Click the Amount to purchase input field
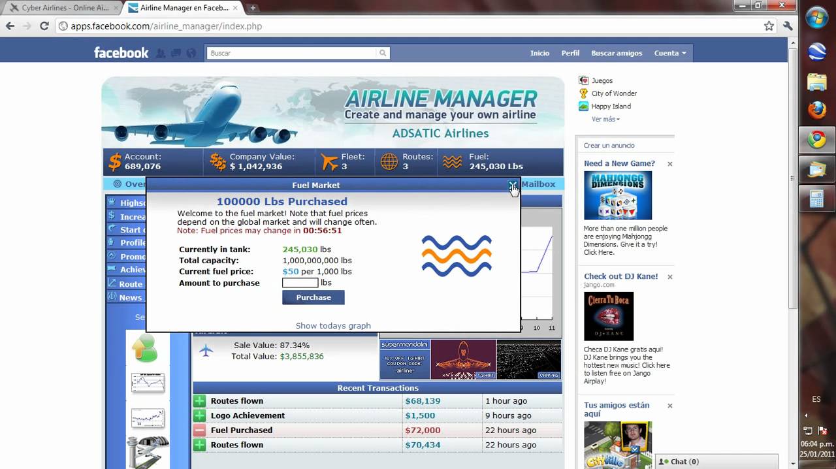836x469 pixels. click(300, 283)
